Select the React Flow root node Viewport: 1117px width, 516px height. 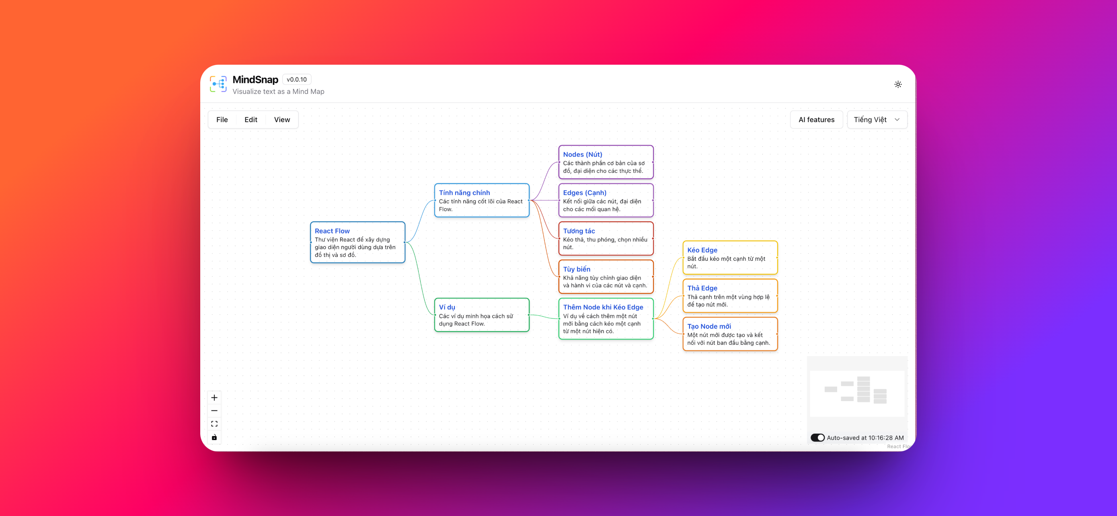(357, 242)
